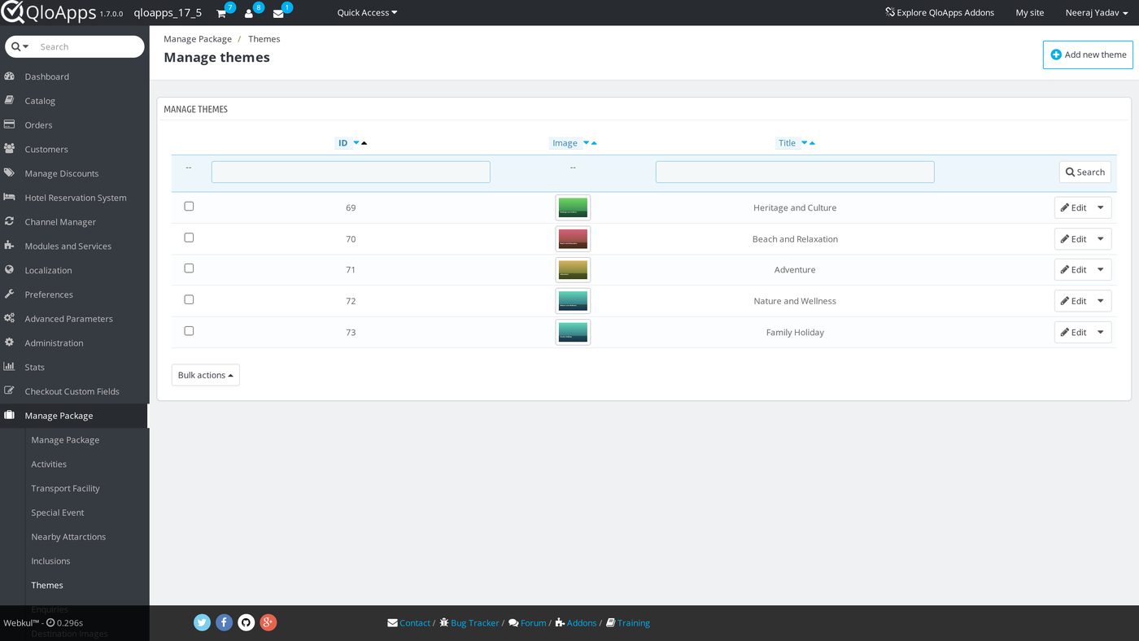Open Neeraj Yadav account dropdown
This screenshot has width=1139, height=641.
pyautogui.click(x=1097, y=13)
